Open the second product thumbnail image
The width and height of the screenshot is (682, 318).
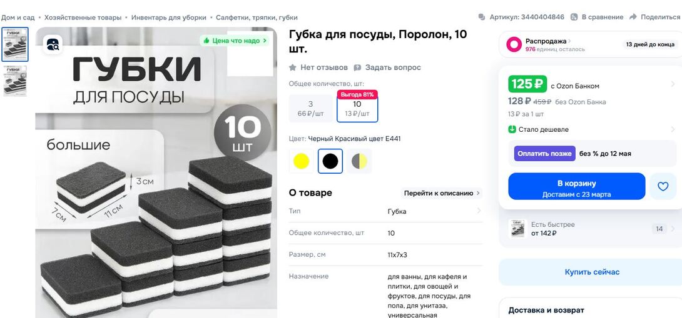(15, 81)
